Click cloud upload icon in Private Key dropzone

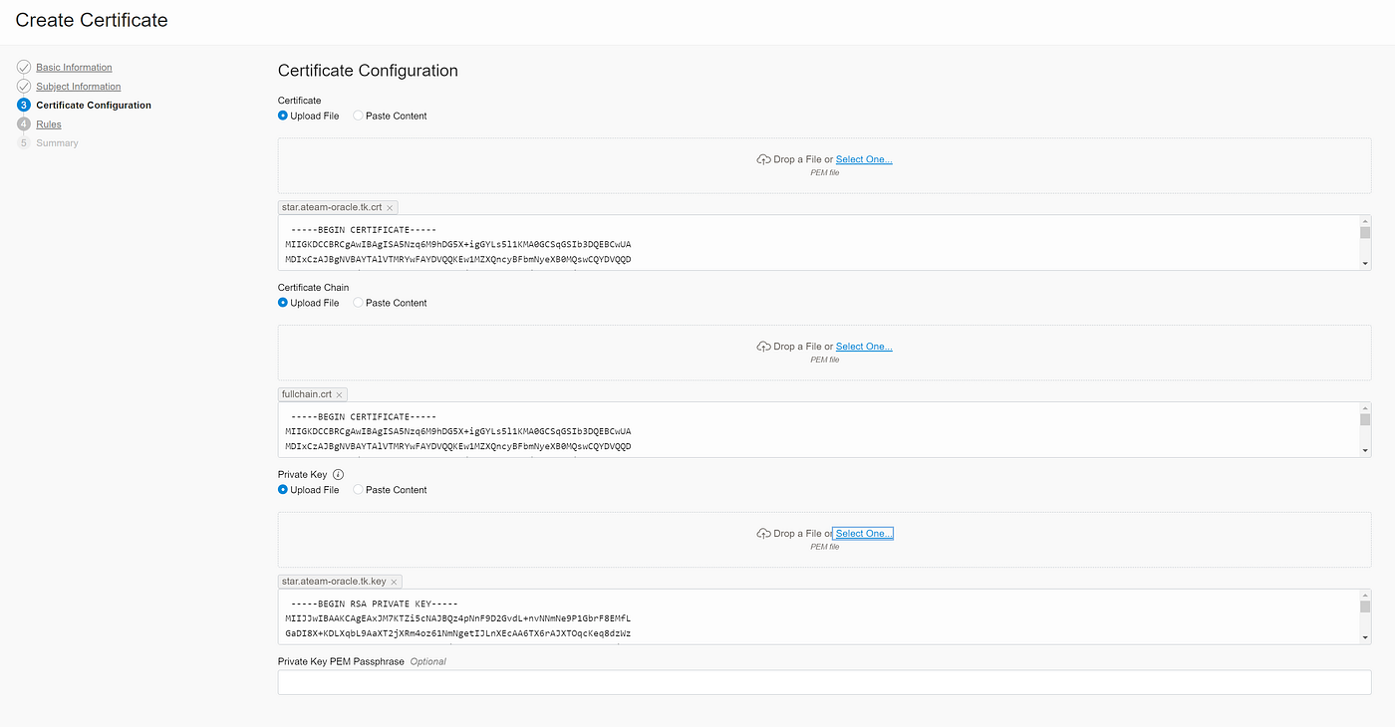pyautogui.click(x=764, y=534)
